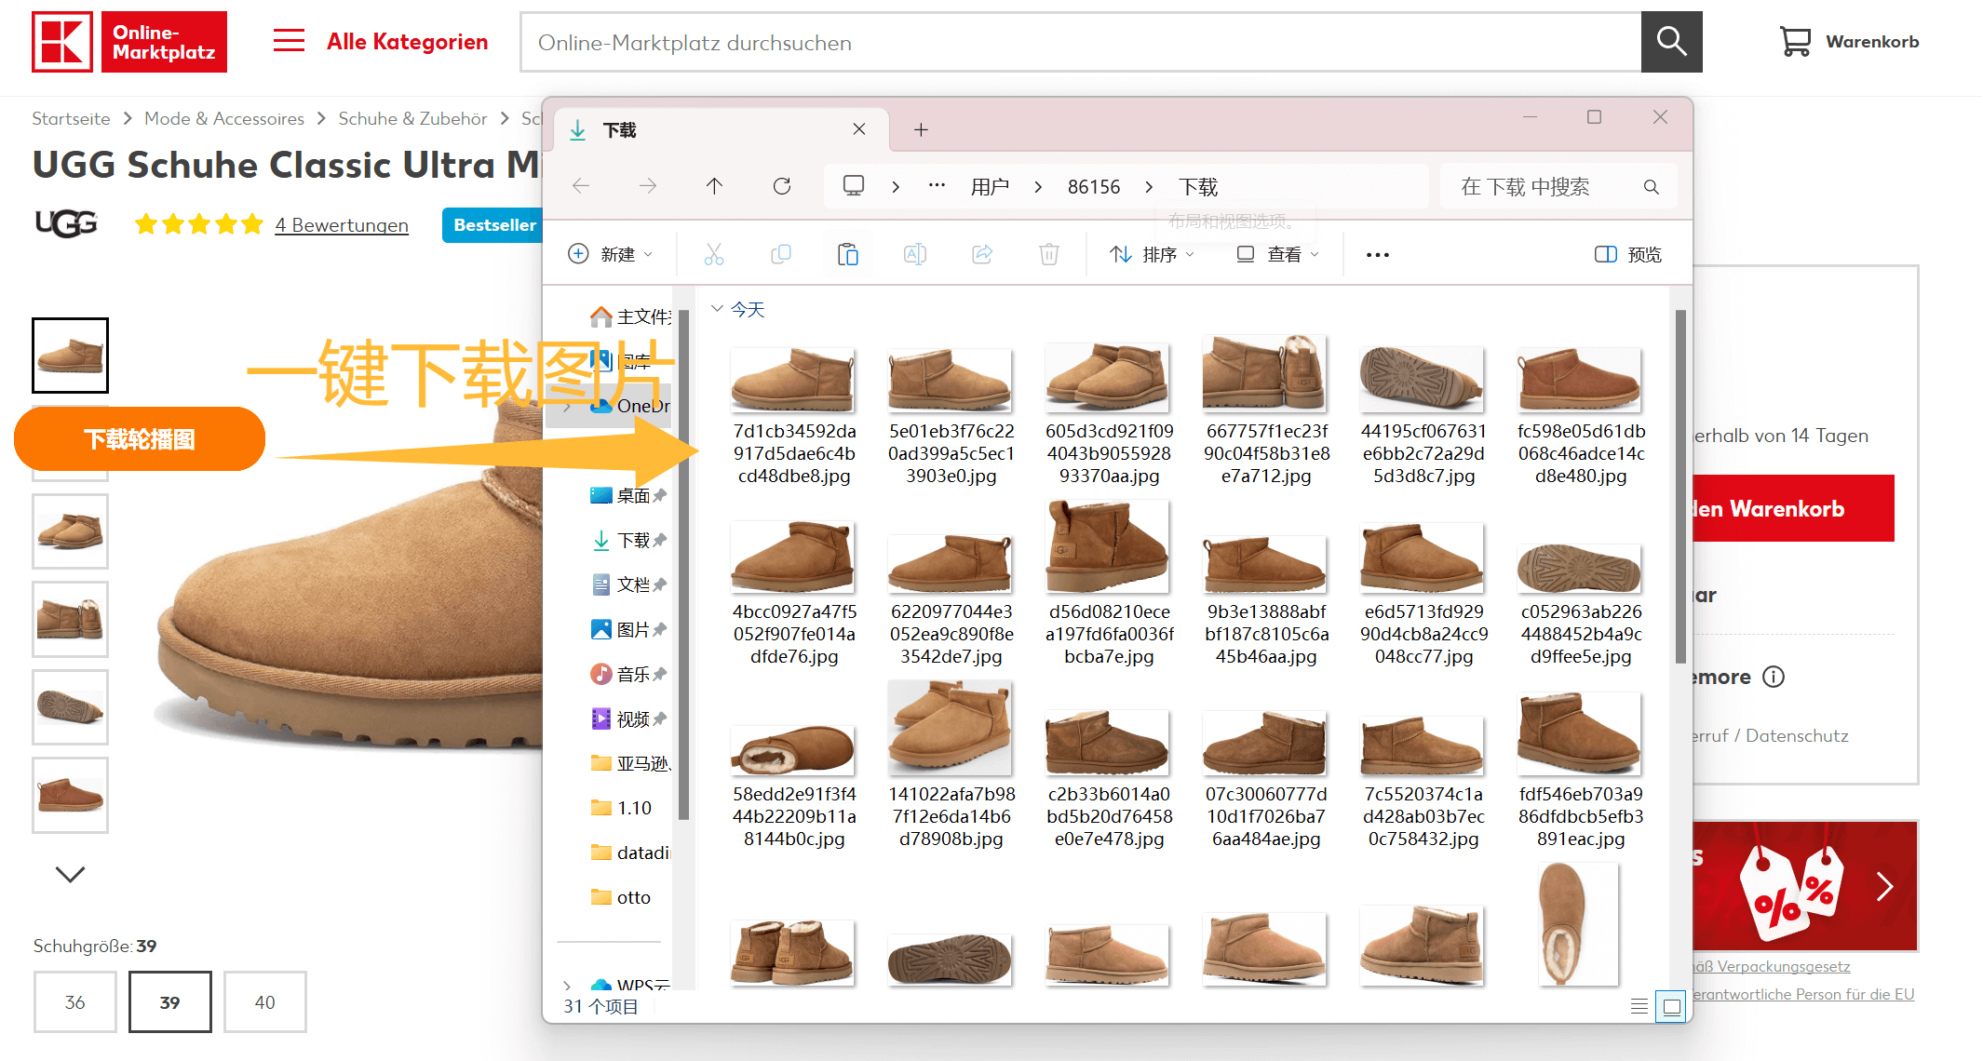Click the Copy icon in toolbar
Viewport: 1983px width, 1061px height.
point(781,254)
